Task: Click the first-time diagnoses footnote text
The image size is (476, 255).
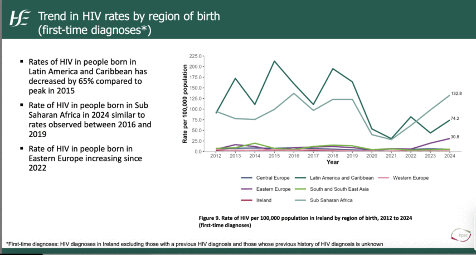Action: [195, 244]
